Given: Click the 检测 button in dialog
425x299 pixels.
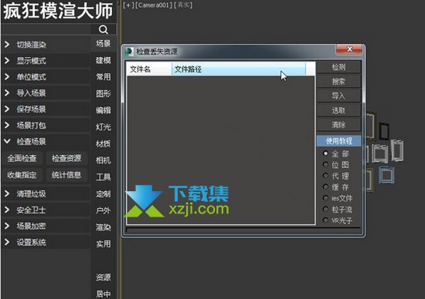Looking at the screenshot, I should coord(338,67).
